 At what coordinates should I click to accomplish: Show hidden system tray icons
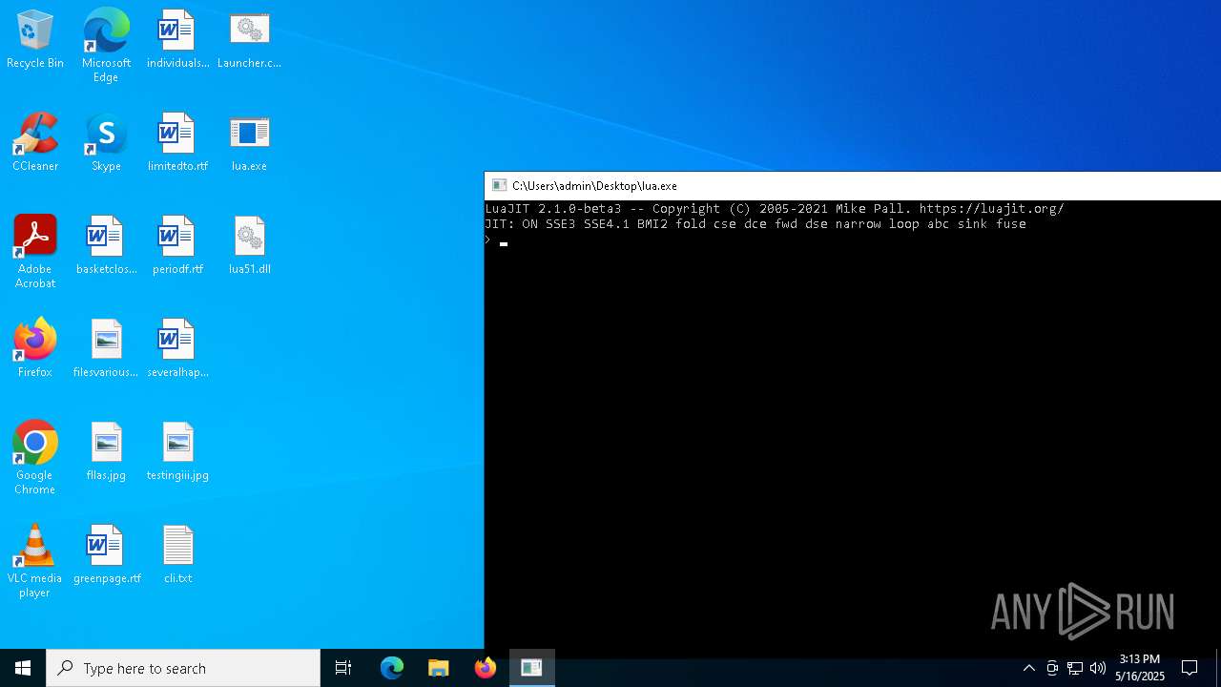(x=1028, y=668)
